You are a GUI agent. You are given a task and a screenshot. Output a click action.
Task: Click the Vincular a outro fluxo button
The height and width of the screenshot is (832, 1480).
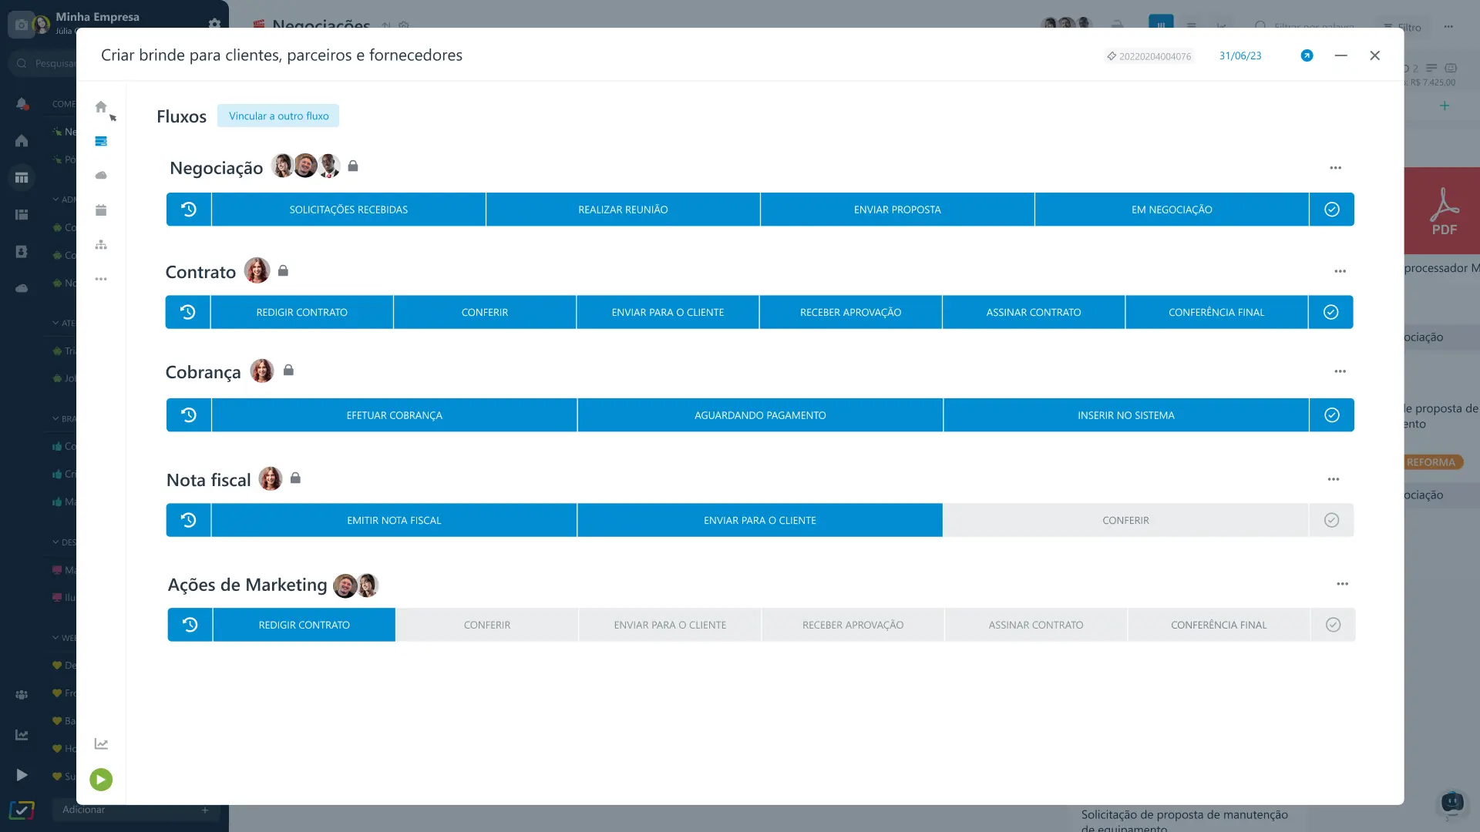278,116
